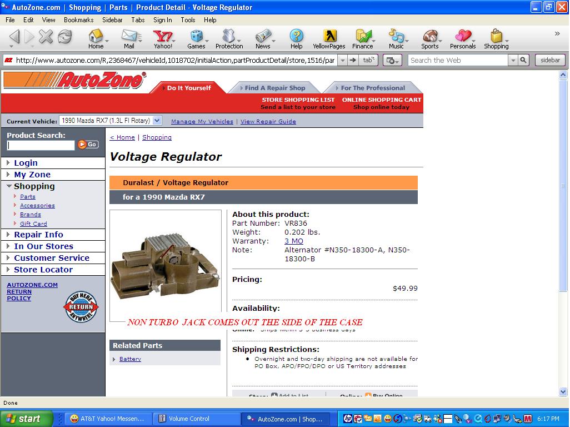Open the Finance toolbar icon
Viewport: 570px width, 427px height.
[x=363, y=39]
